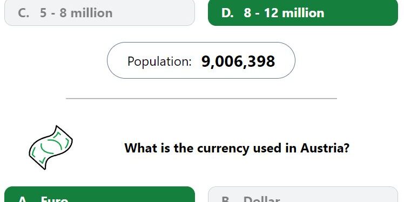This screenshot has height=202, width=404.
Task: Click the green banknote currency icon
Action: [51, 148]
